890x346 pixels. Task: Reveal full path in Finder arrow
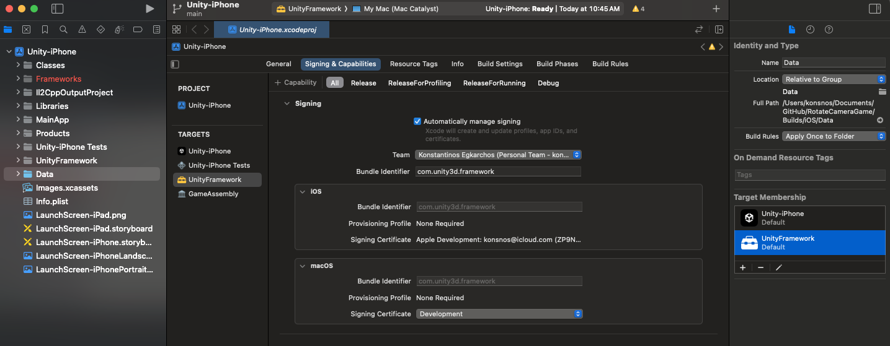pos(881,120)
